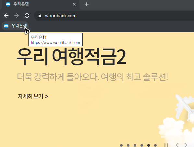Image resolution: width=194 pixels, height=147 pixels.
Task: Go to the sixth carousel slide dot
Action: (x=155, y=145)
